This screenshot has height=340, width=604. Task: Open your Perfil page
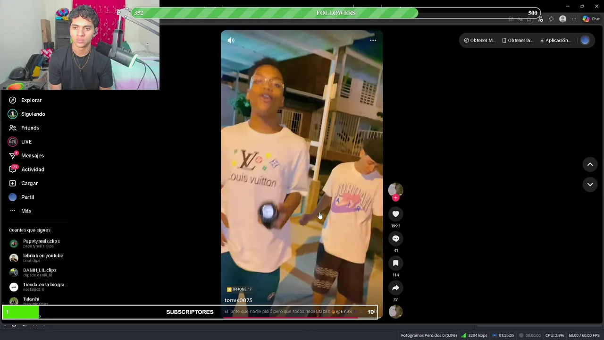(22, 197)
